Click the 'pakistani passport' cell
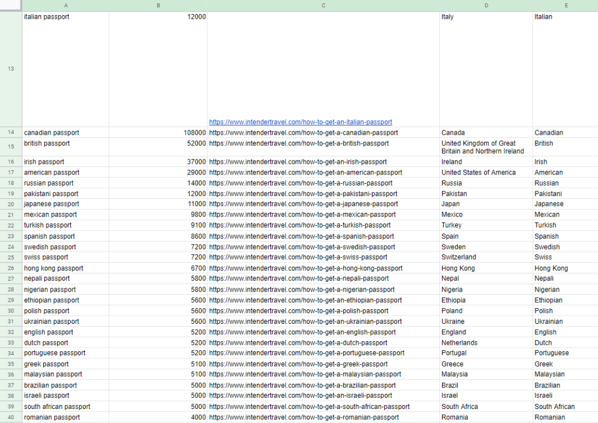The width and height of the screenshot is (598, 423). [65, 194]
